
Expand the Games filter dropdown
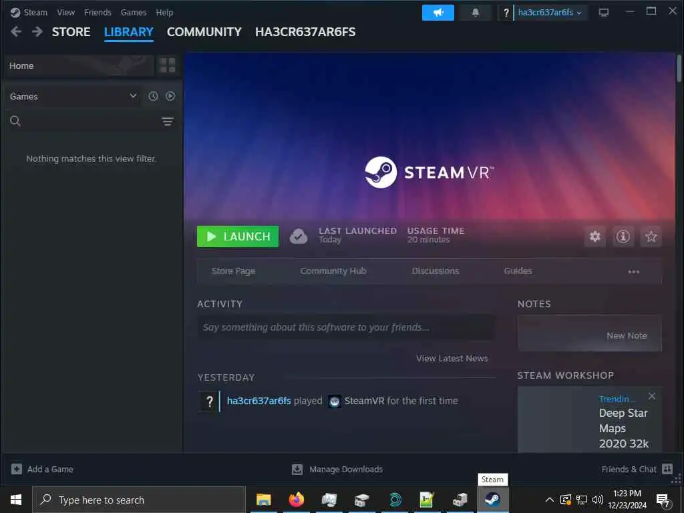(x=73, y=96)
